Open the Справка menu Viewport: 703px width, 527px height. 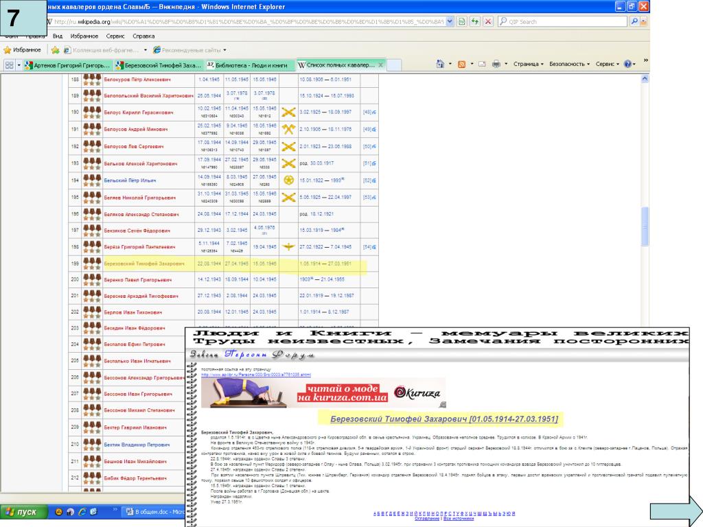click(143, 36)
